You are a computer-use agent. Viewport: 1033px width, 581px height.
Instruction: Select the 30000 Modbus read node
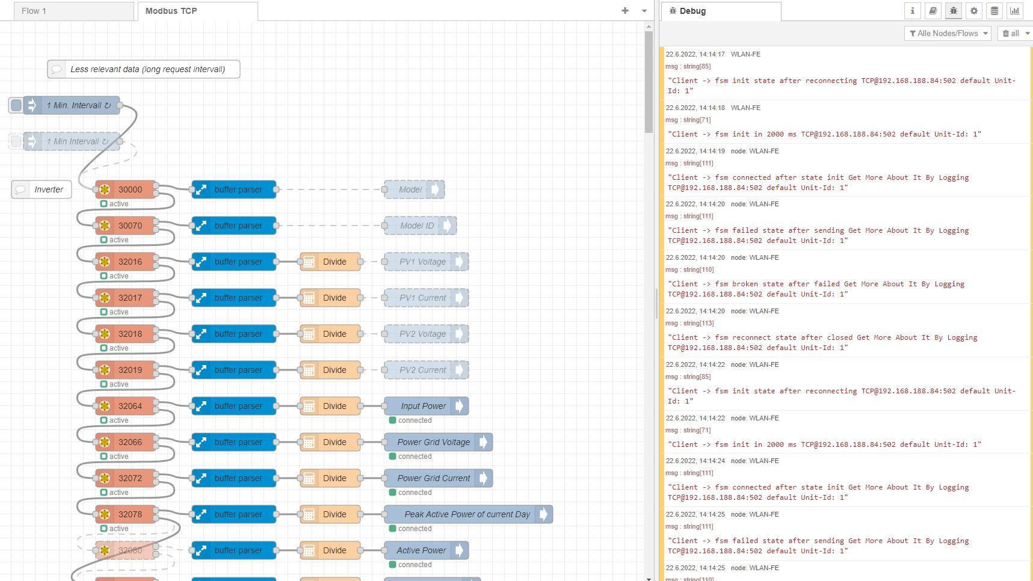pos(126,189)
